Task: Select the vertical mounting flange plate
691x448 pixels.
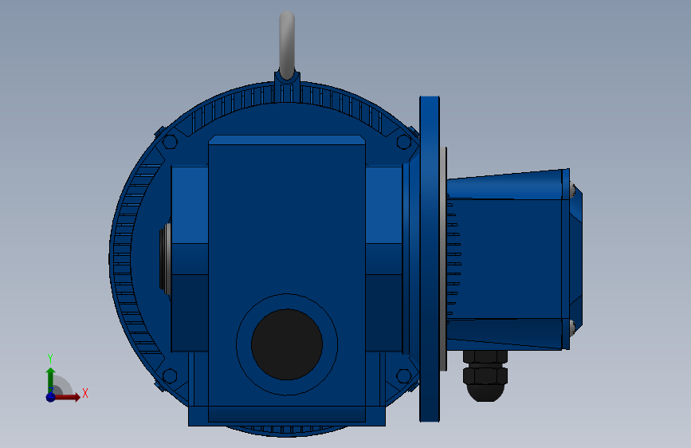Action: (x=430, y=259)
